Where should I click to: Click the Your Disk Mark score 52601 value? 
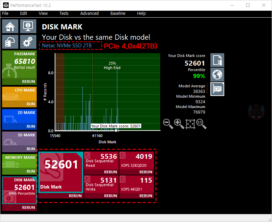coord(194,63)
